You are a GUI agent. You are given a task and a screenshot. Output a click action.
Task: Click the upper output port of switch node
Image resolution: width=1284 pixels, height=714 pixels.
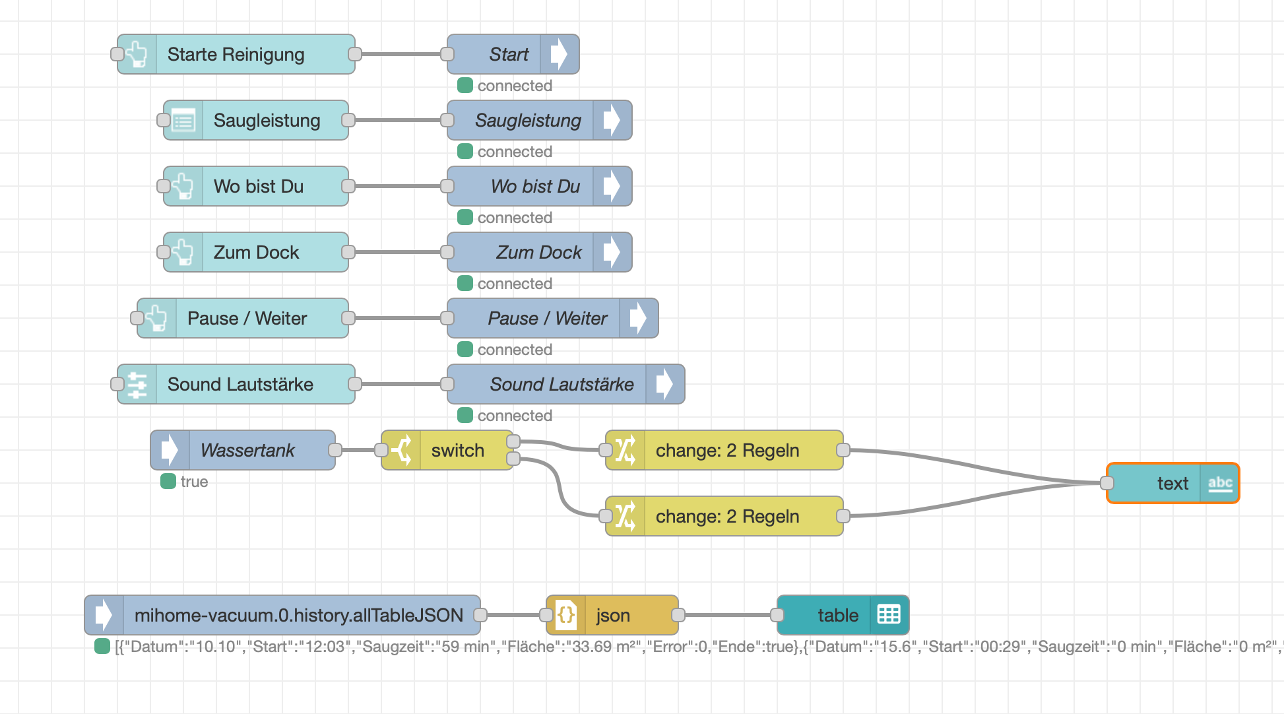coord(513,441)
